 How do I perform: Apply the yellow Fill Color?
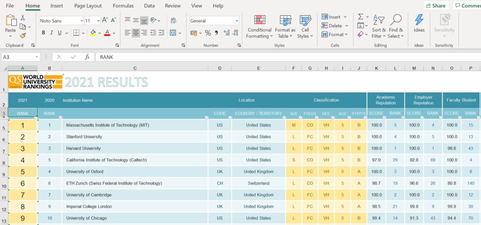tap(93, 33)
